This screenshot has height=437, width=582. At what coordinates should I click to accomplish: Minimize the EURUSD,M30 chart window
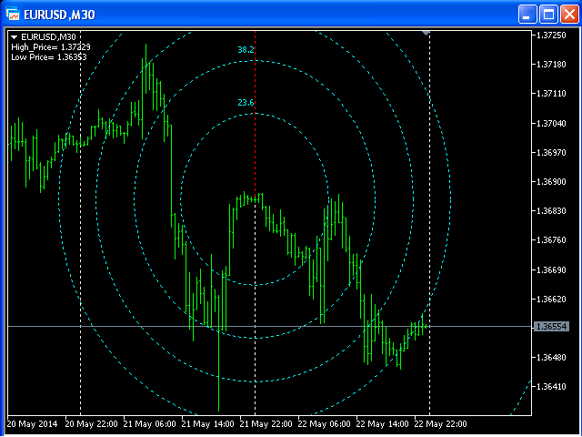coord(527,15)
